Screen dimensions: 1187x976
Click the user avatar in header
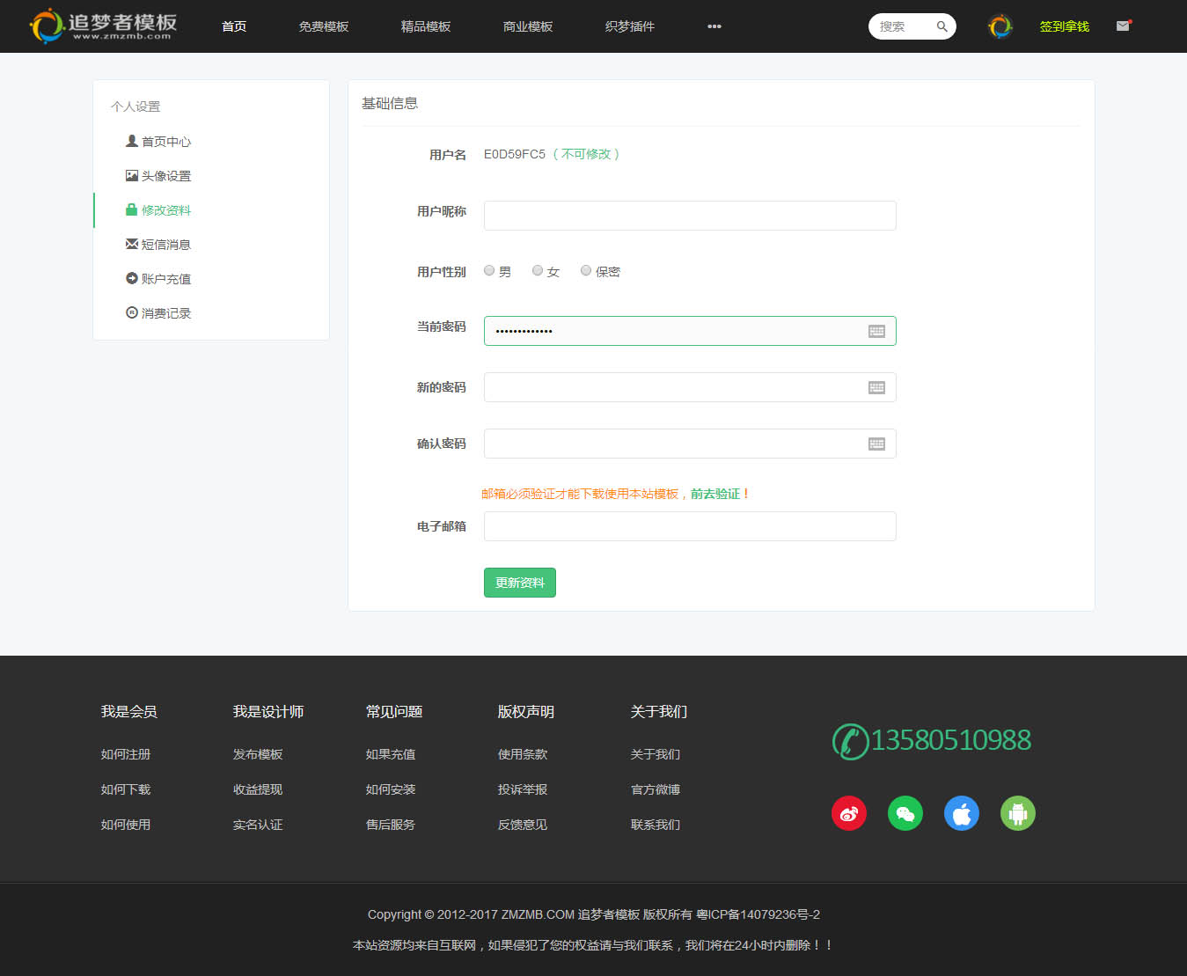coord(1000,26)
